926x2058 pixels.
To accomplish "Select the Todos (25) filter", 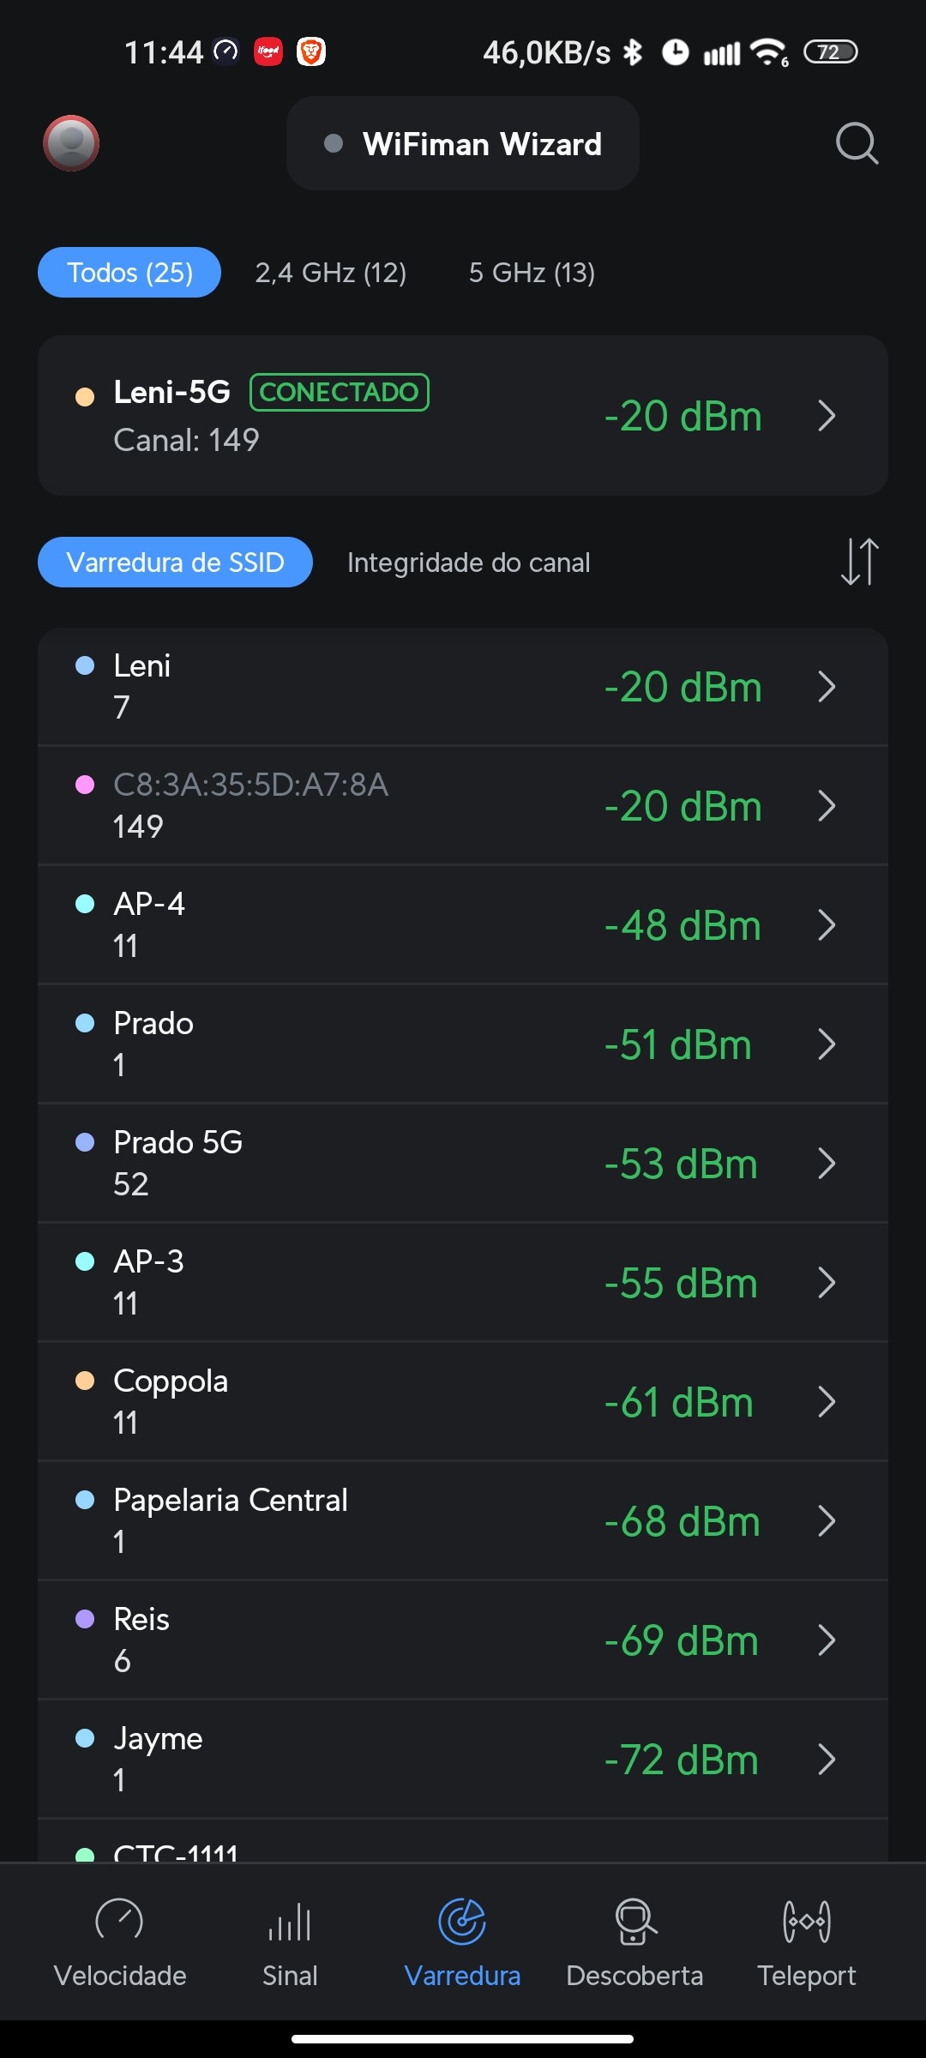I will point(129,273).
